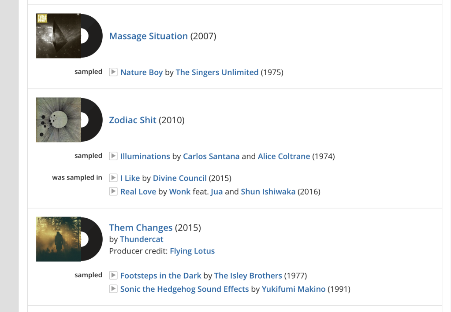
Task: Play the I Like track preview
Action: point(113,178)
